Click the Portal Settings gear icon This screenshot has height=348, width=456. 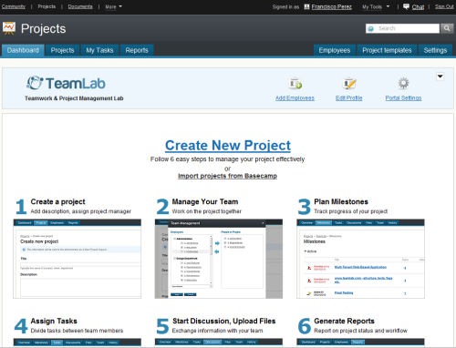click(403, 83)
